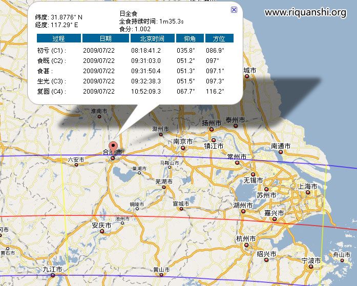This screenshot has height=286, width=357.
Task: Click time value 10:52:09.3
Action: (145, 92)
